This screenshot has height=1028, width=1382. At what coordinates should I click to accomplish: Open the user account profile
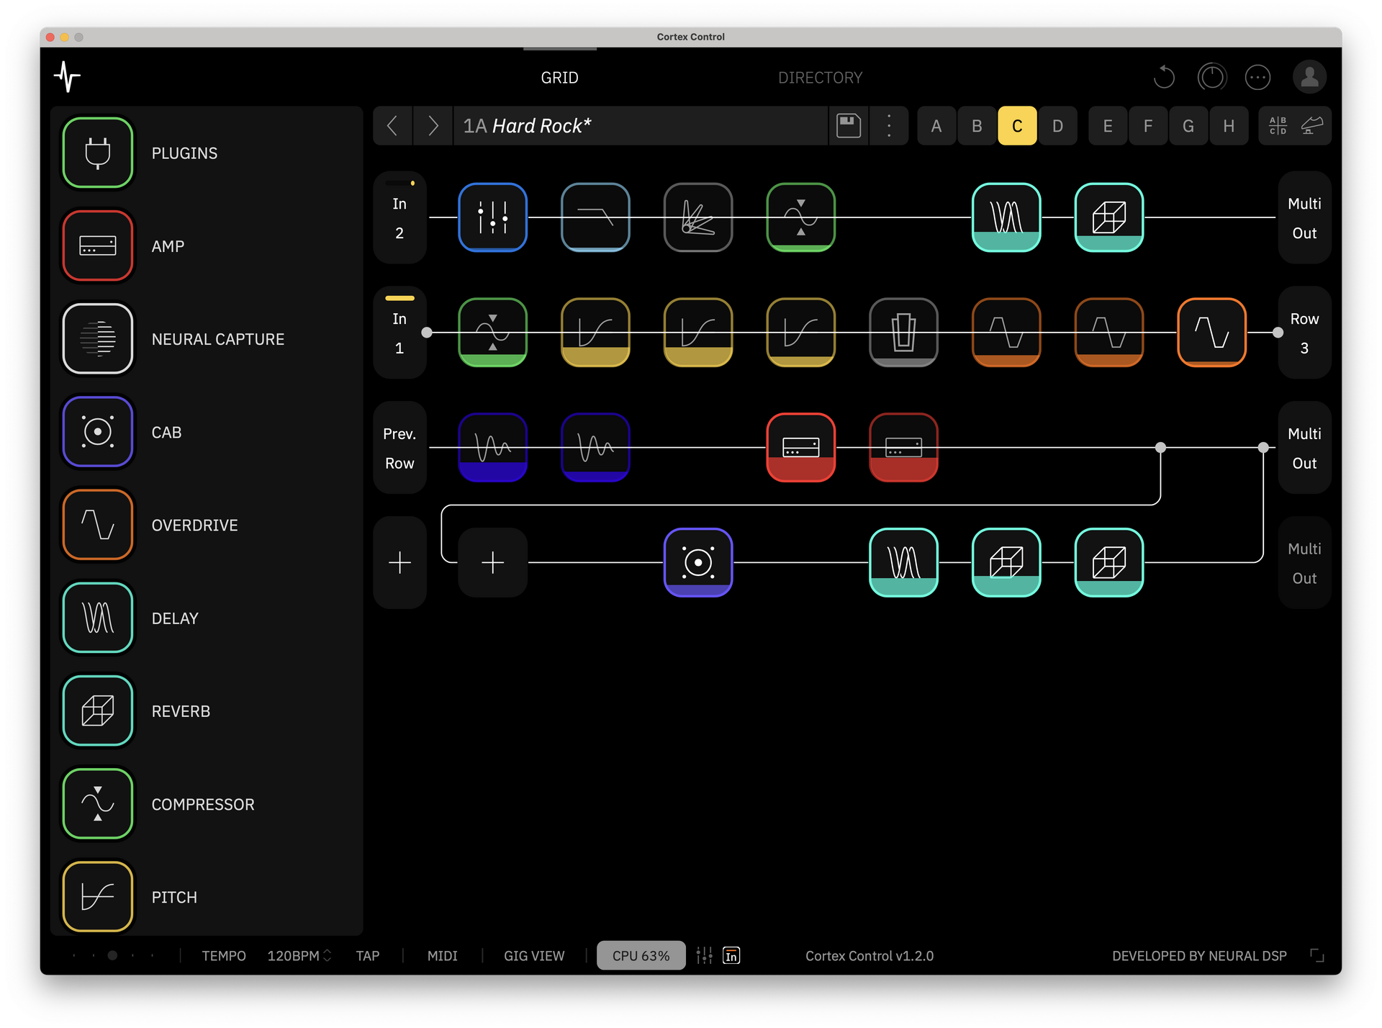[x=1309, y=77]
